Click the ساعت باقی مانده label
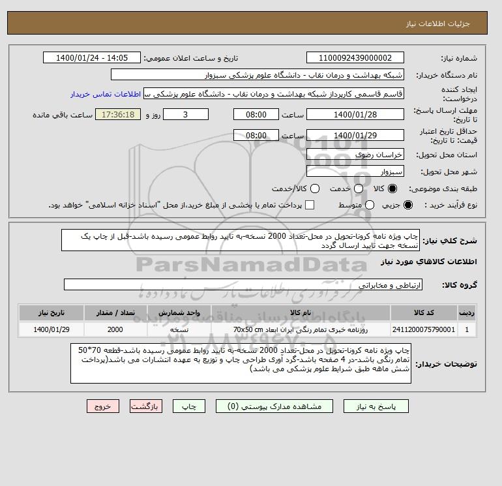 [x=63, y=115]
